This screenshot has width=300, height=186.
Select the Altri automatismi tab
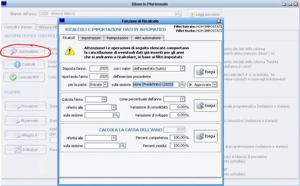(148, 38)
